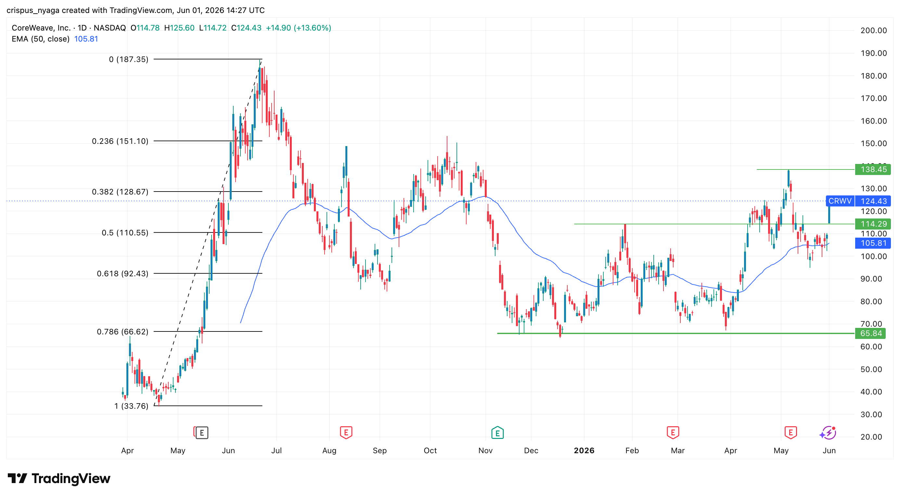Click the Fibonacci label "0.618 (92.43)"

pos(122,274)
